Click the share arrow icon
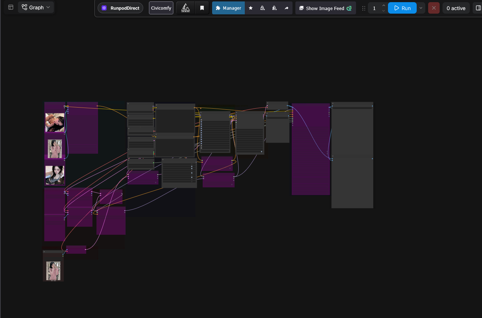The width and height of the screenshot is (482, 318). click(286, 8)
